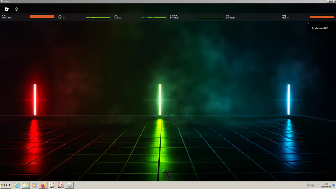Open the clock showing 2024/04/05

pyautogui.click(x=326, y=185)
